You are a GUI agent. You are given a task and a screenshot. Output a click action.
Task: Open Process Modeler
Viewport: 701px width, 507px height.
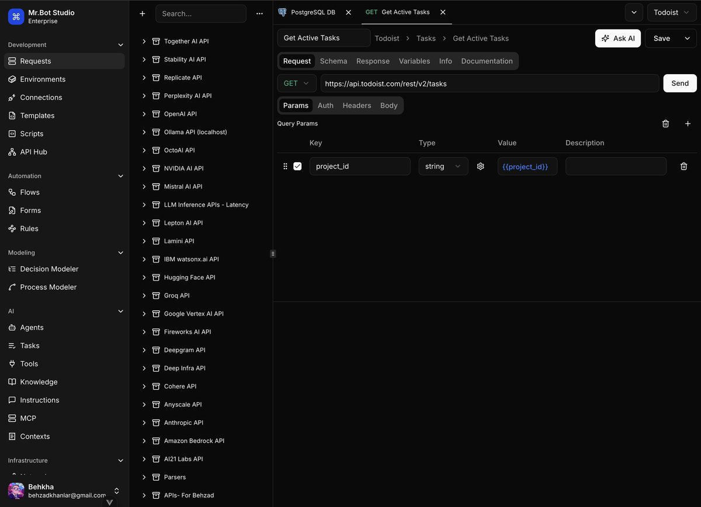(x=64, y=287)
